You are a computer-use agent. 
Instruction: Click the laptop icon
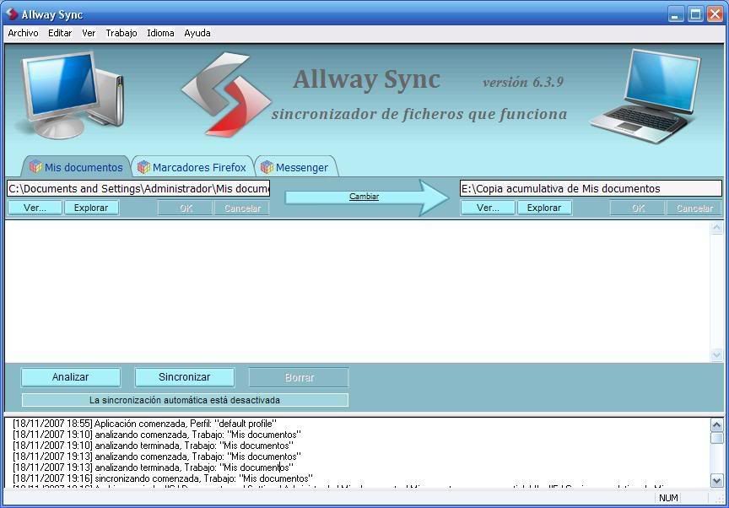[x=645, y=96]
